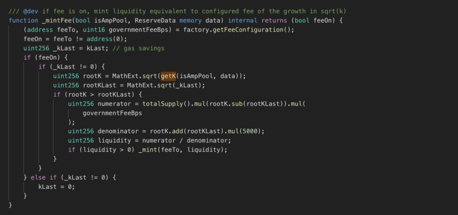Click the highlighted getK function call
Image resolution: width=458 pixels, height=215 pixels.
[x=168, y=76]
